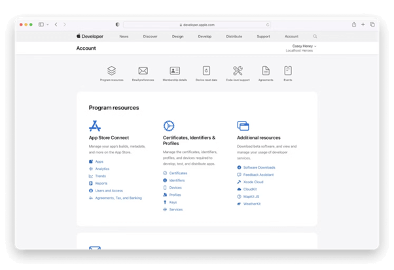Click the App Store Connect logo icon
This screenshot has width=394, height=270.
point(95,126)
